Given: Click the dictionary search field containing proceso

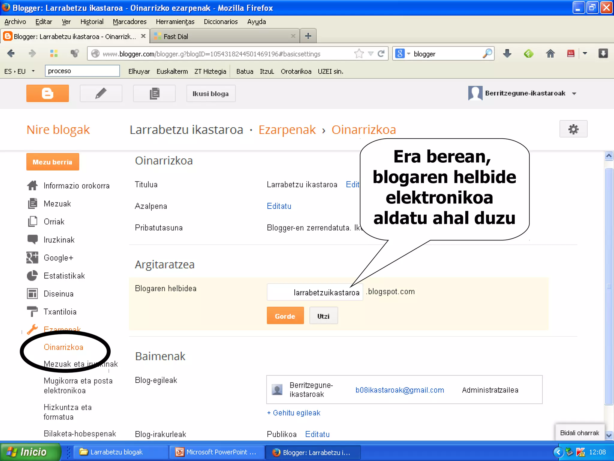Looking at the screenshot, I should tap(82, 71).
